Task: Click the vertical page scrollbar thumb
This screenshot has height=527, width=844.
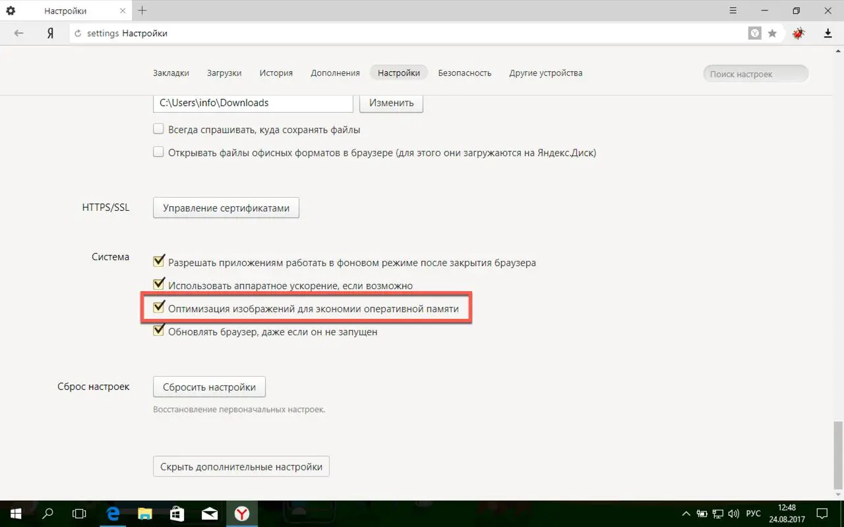Action: pyautogui.click(x=838, y=455)
